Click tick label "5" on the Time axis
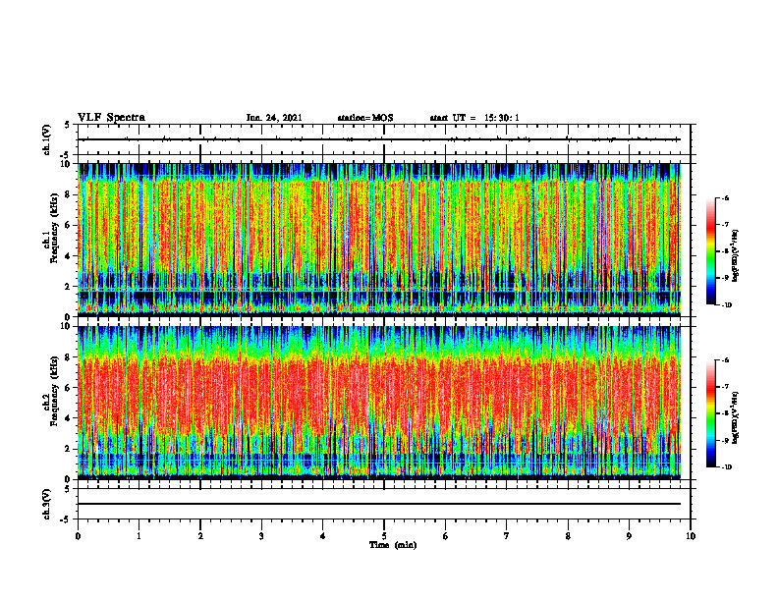778x601 pixels. pyautogui.click(x=384, y=536)
